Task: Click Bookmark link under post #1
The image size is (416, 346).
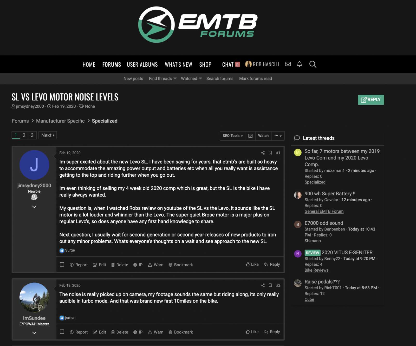Action: click(x=181, y=265)
